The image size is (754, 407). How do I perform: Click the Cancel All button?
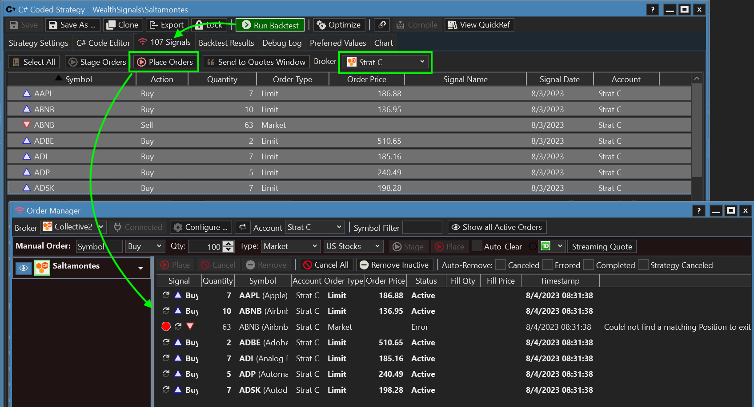pyautogui.click(x=326, y=265)
